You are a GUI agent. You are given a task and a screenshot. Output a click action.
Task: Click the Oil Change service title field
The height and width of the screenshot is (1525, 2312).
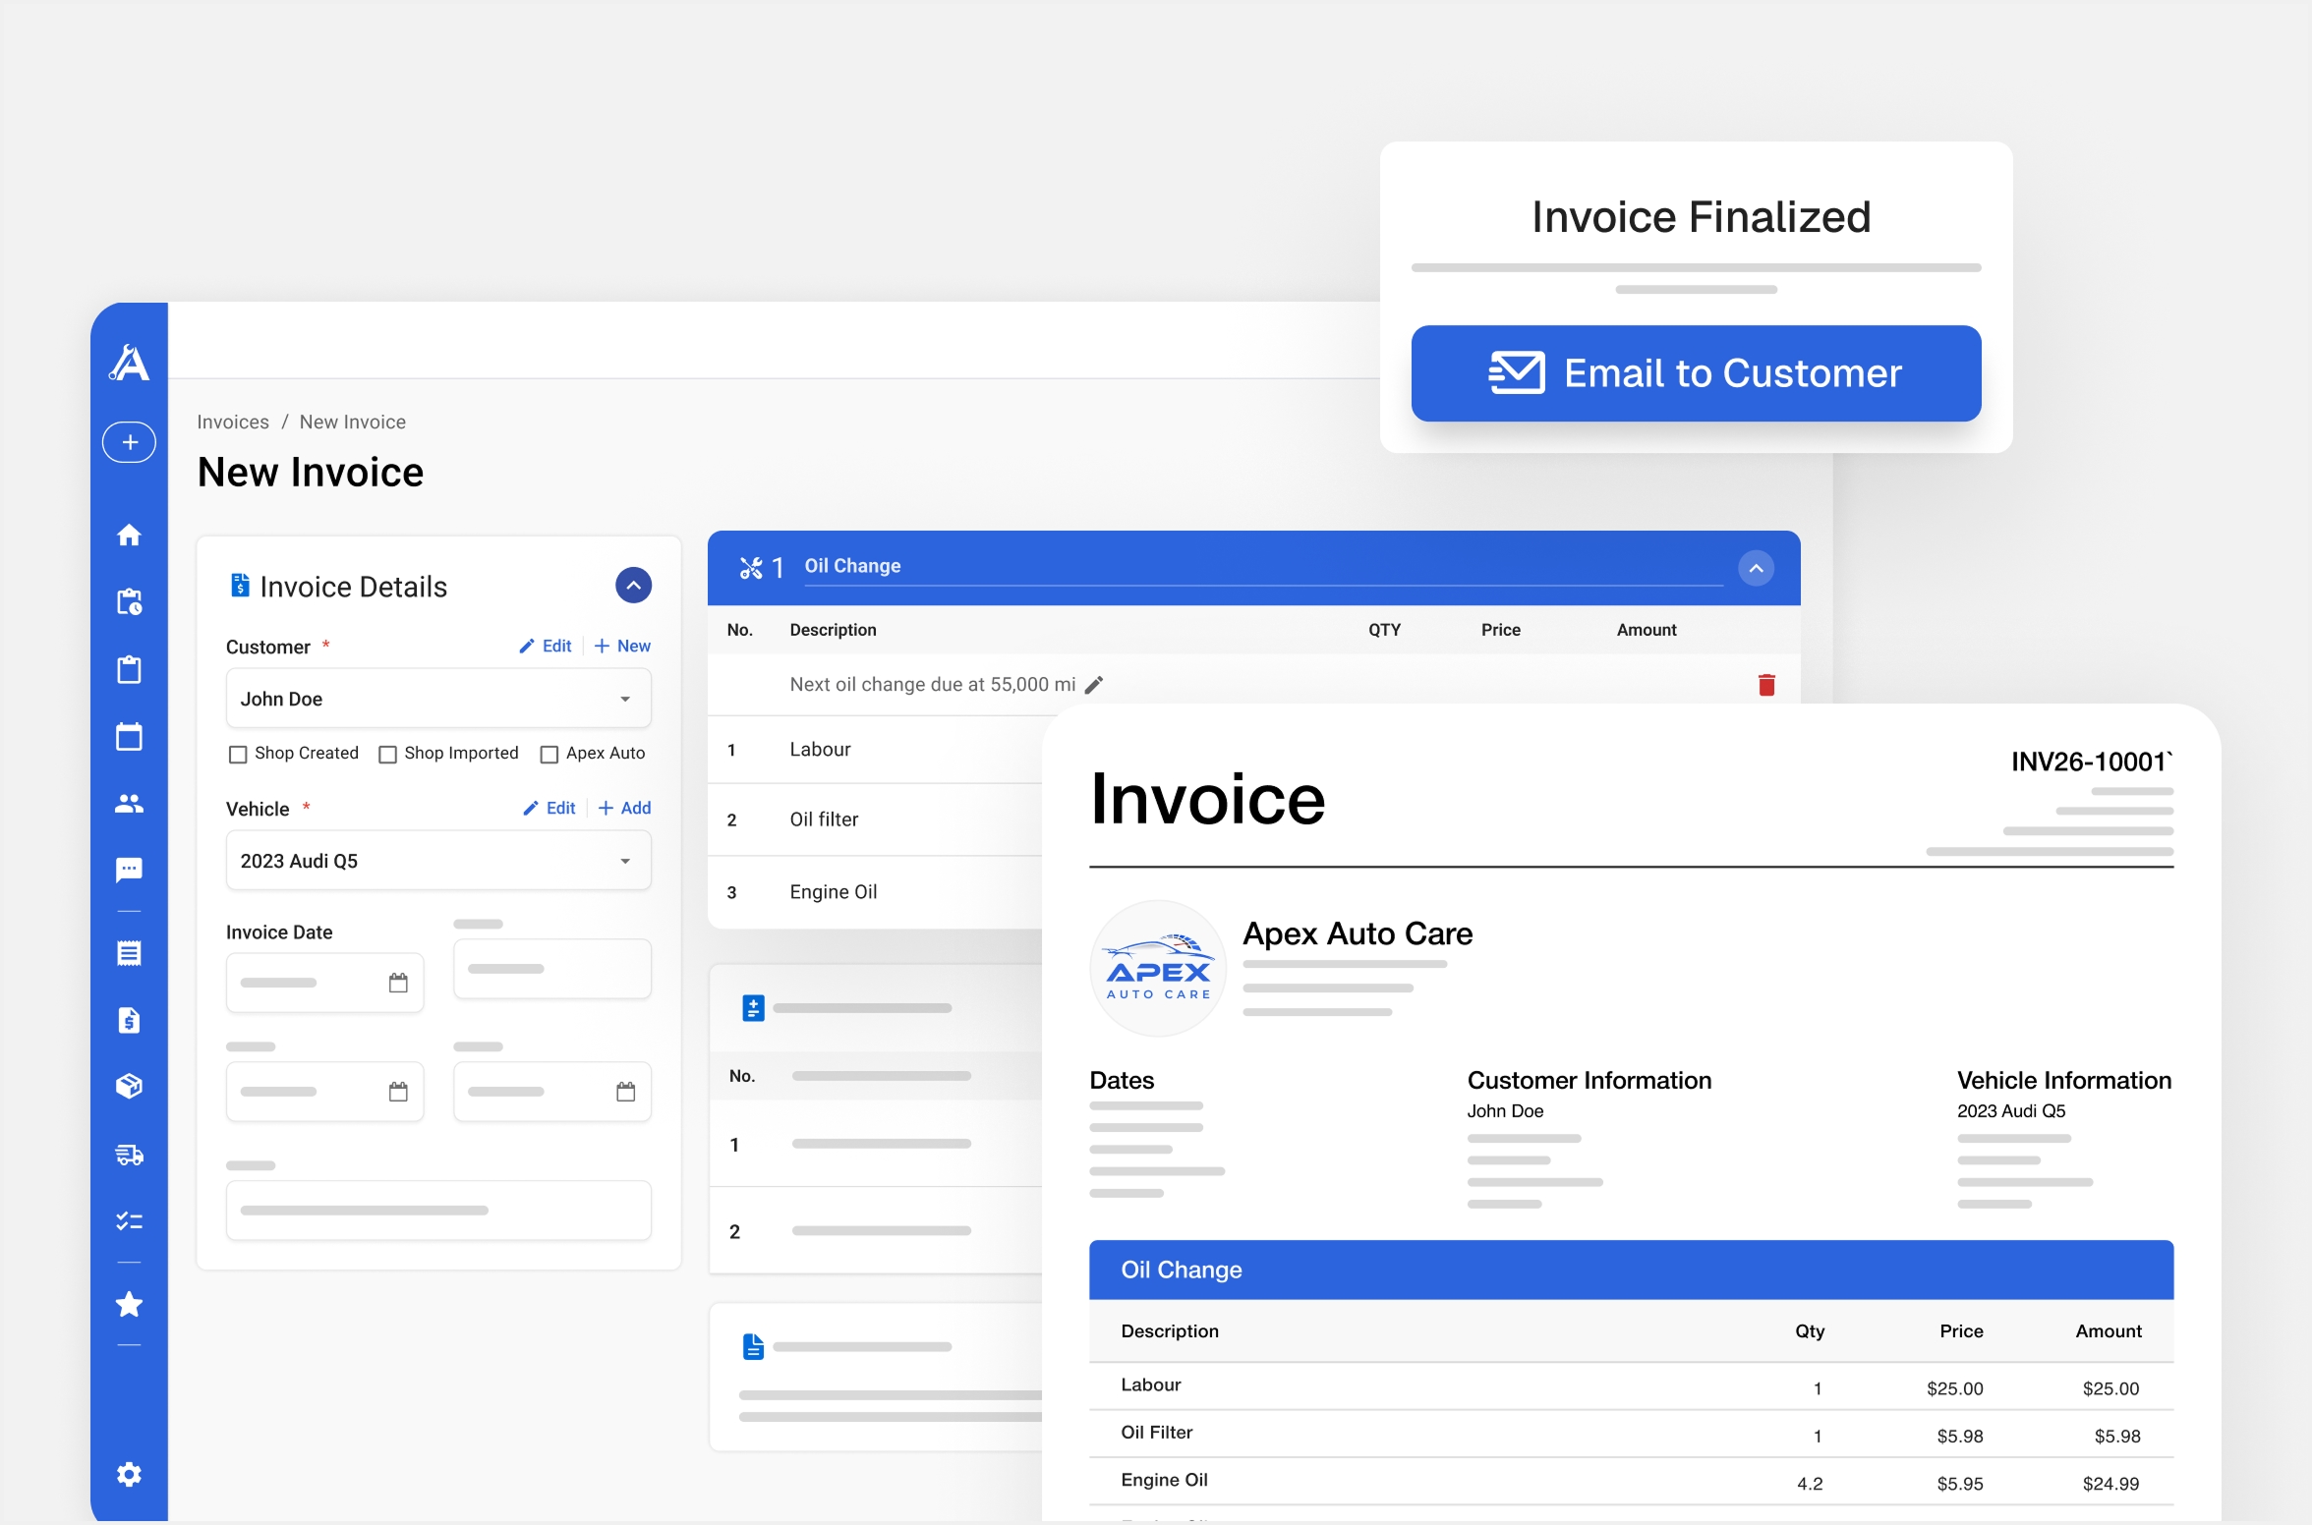1263,567
